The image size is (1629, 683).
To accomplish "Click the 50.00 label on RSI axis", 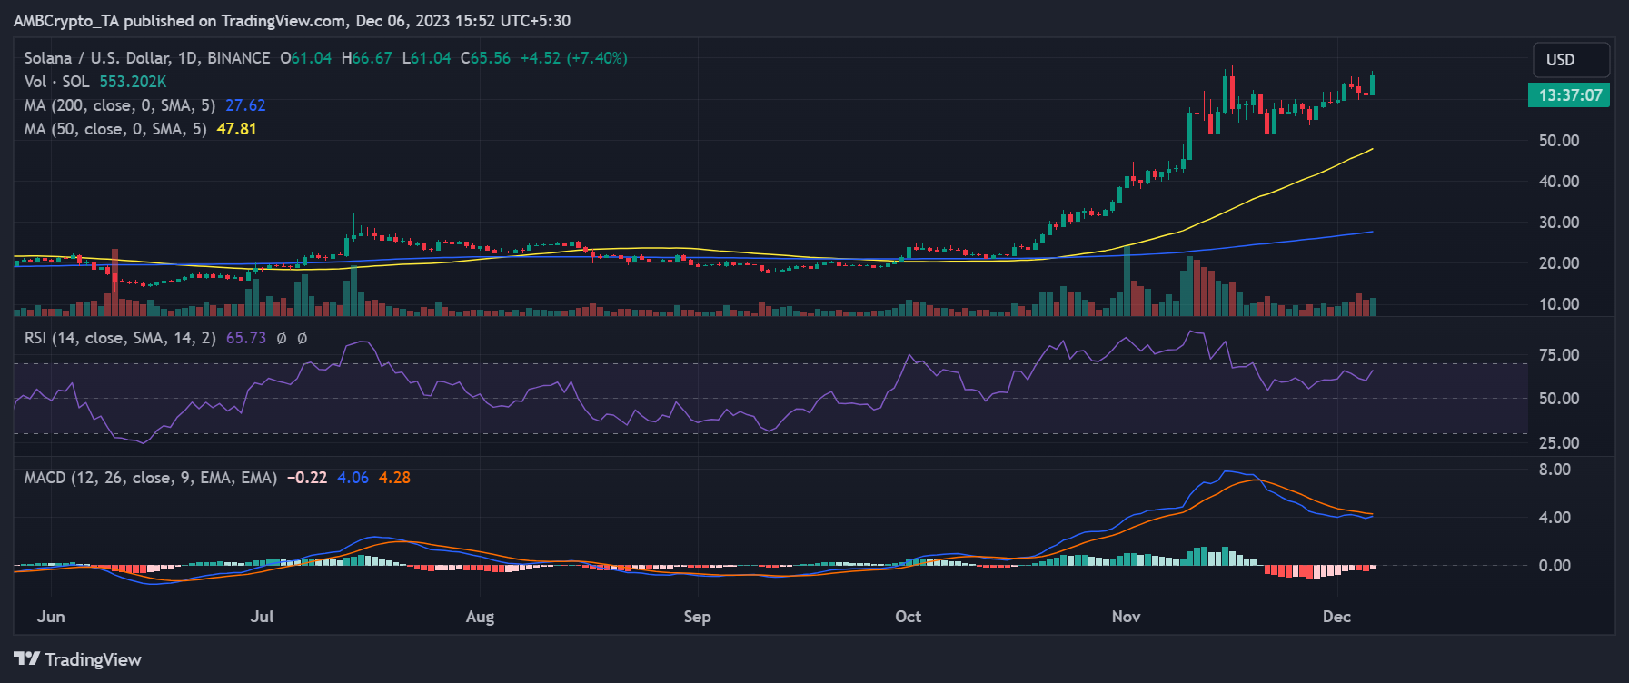I will click(x=1559, y=399).
